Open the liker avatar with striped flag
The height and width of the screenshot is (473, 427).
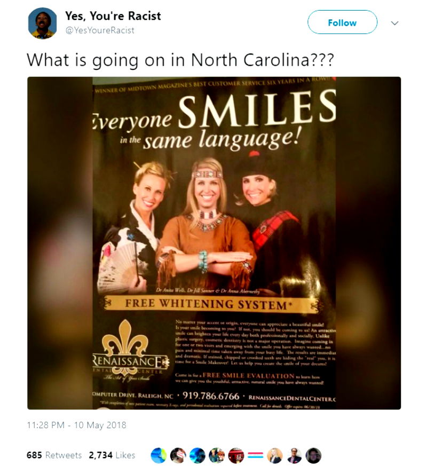tap(178, 455)
